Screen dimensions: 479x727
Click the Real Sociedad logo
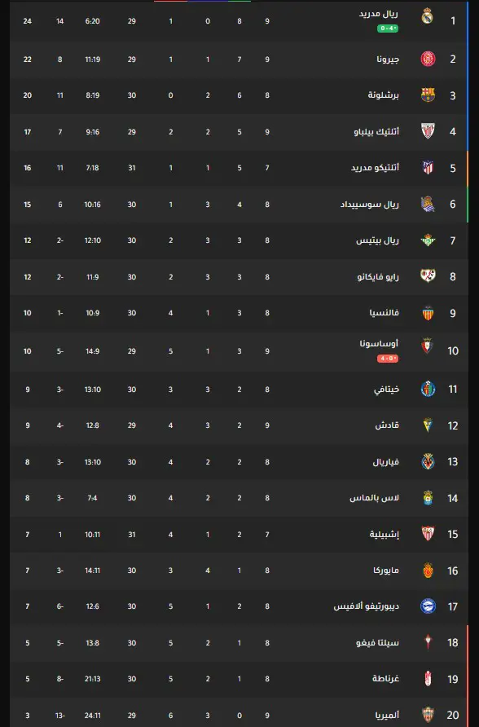428,204
